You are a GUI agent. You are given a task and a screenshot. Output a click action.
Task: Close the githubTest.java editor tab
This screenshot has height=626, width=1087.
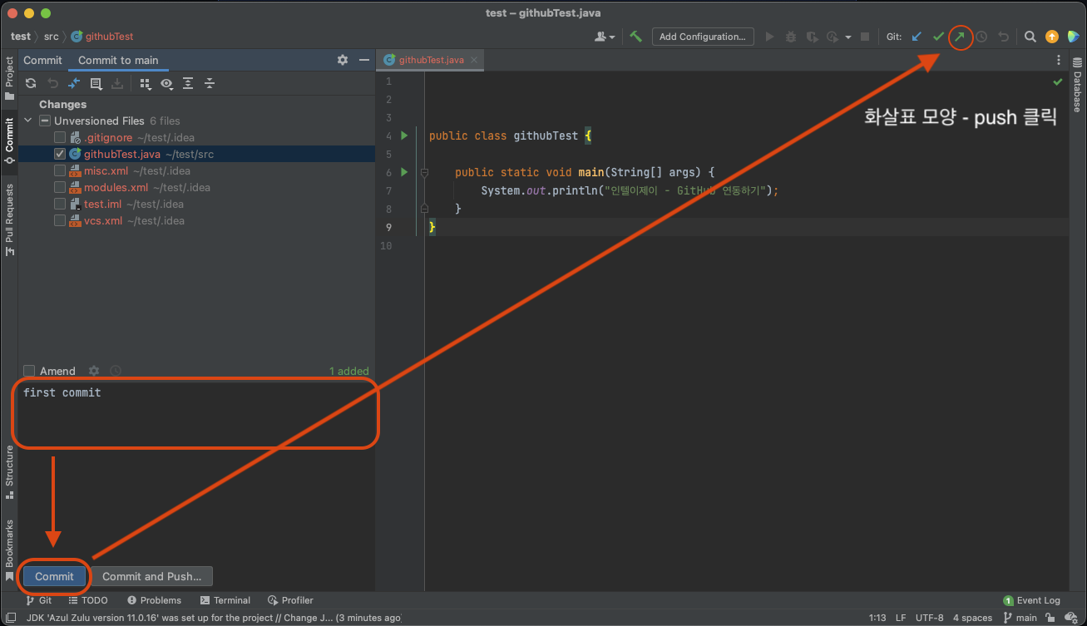[x=473, y=60]
